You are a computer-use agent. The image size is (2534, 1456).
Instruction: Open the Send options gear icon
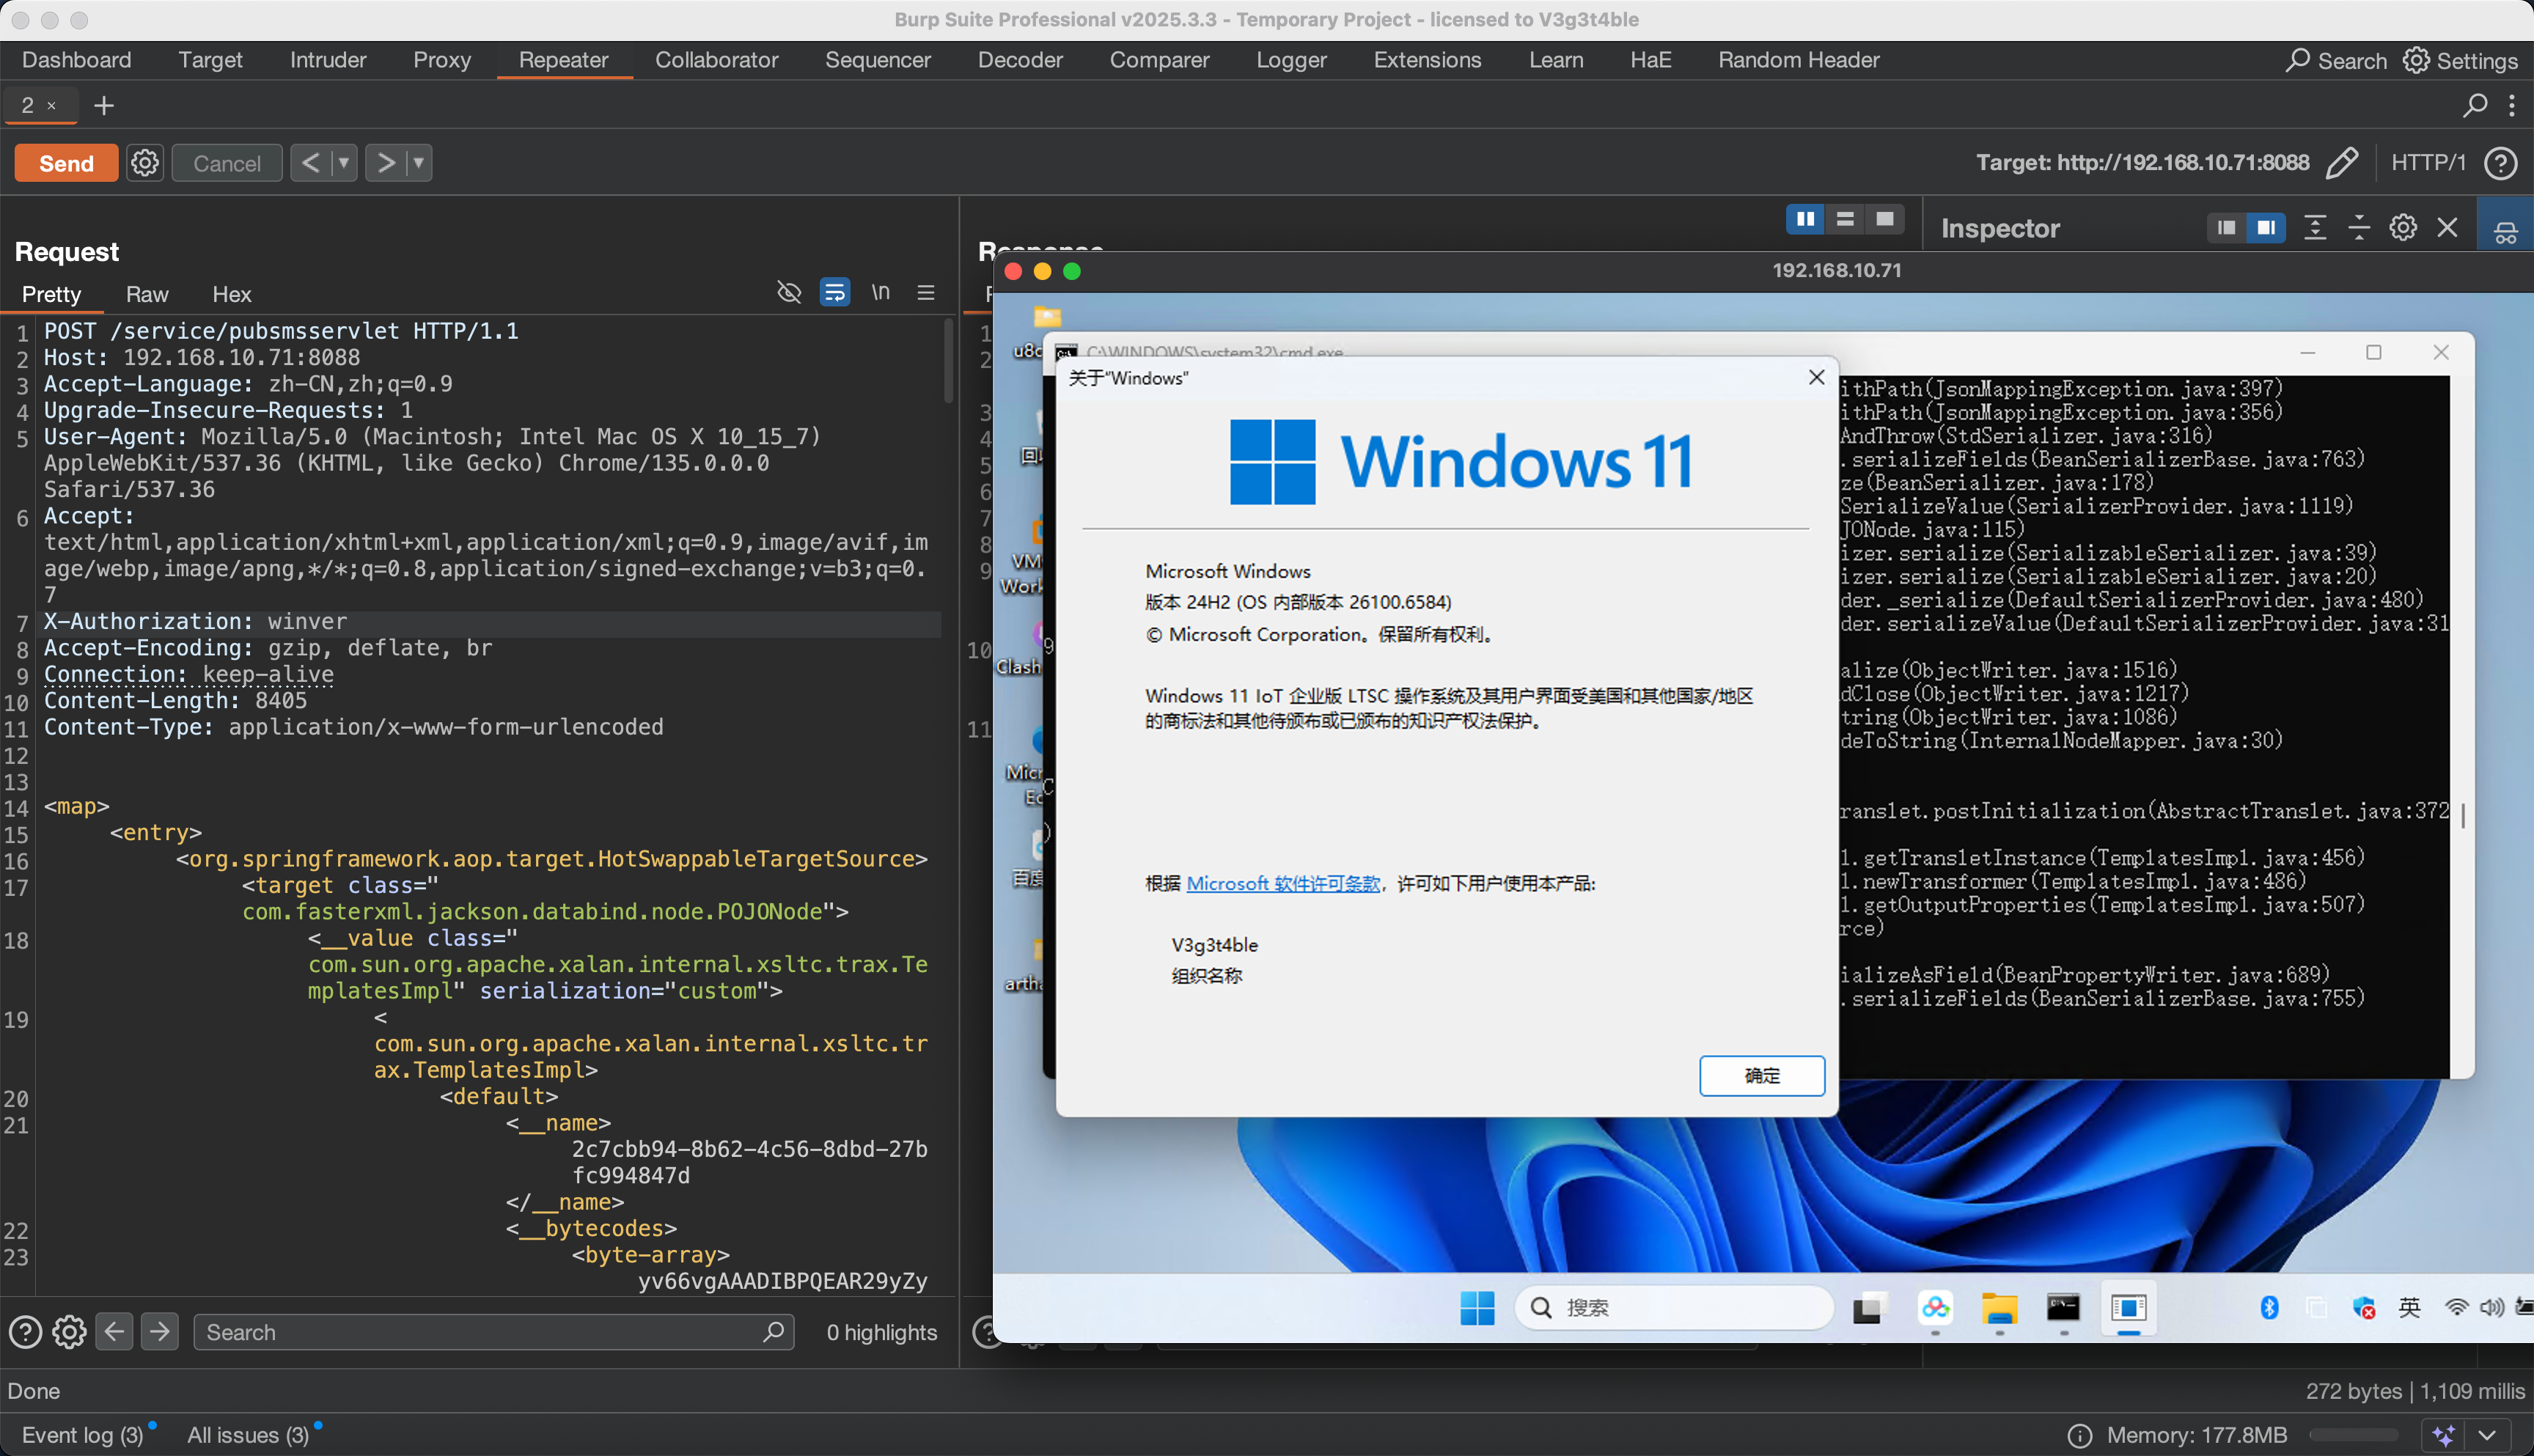tap(145, 163)
